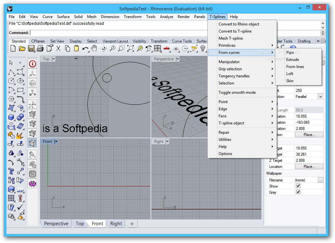Select the Polyline tool

[x=11, y=72]
